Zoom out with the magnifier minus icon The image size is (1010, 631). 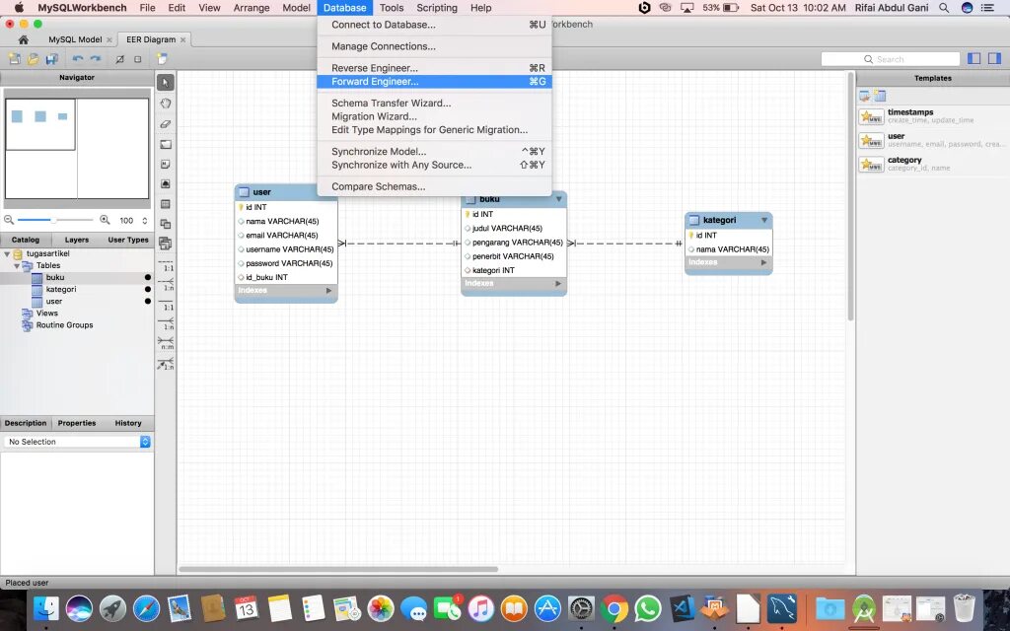9,220
